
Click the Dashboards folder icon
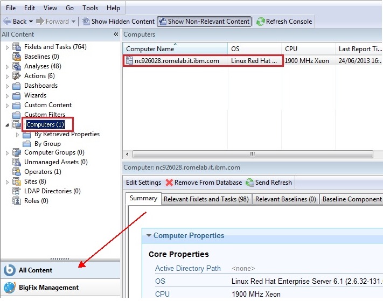click(17, 86)
